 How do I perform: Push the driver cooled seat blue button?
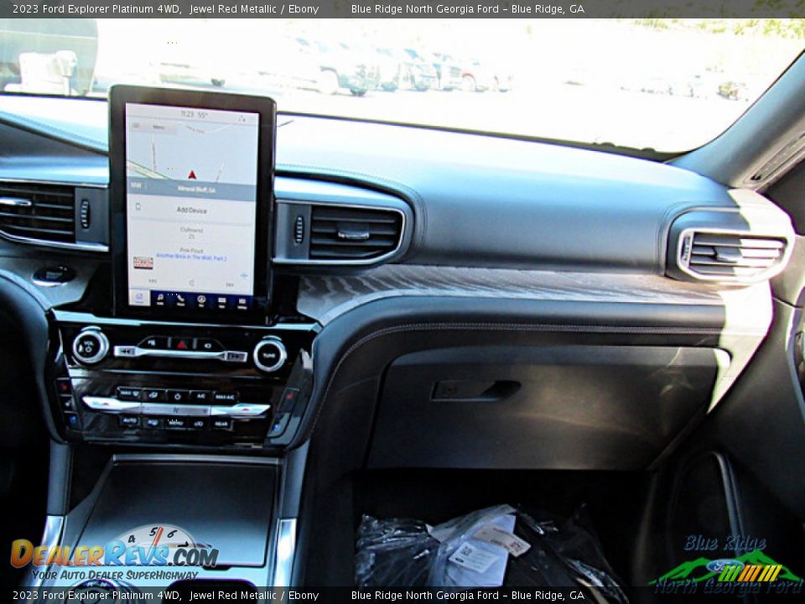click(x=72, y=419)
